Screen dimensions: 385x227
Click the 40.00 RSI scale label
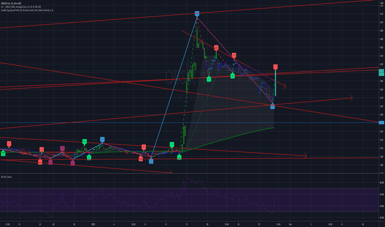[382, 206]
